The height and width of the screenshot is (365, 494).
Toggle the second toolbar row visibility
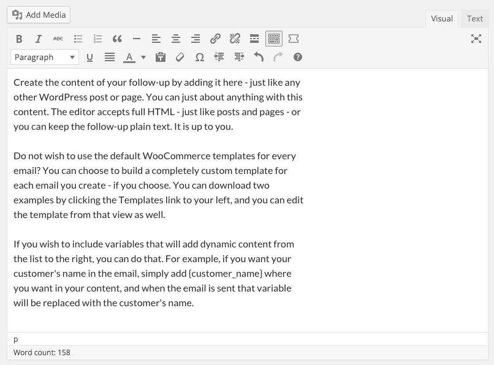pyautogui.click(x=274, y=38)
